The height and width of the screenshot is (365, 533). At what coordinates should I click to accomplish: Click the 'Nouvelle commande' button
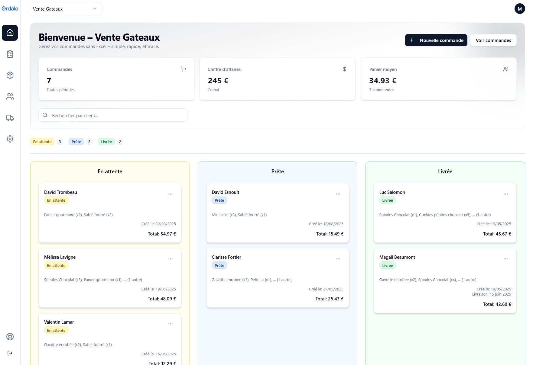coord(436,40)
